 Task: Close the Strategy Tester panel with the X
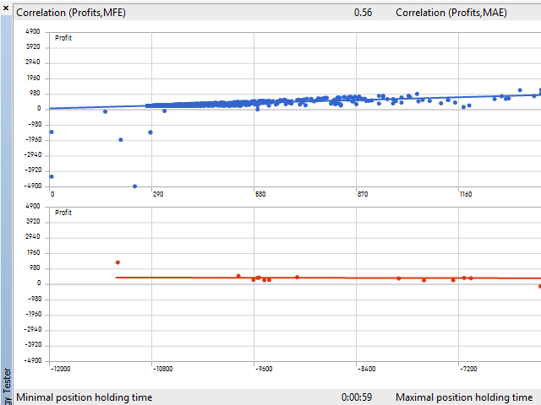pyautogui.click(x=6, y=8)
